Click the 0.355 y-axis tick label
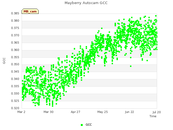 click(x=15, y=57)
